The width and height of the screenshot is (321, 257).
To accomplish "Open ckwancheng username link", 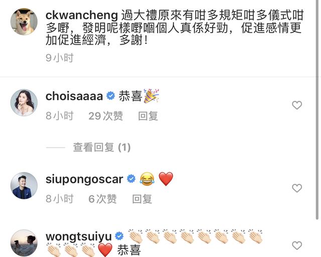I will 82,16.
